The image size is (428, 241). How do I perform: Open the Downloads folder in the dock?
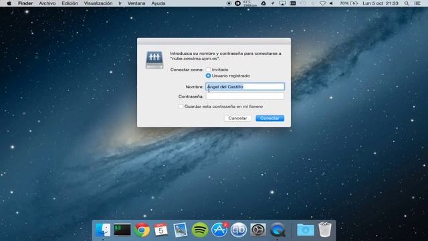(306, 230)
